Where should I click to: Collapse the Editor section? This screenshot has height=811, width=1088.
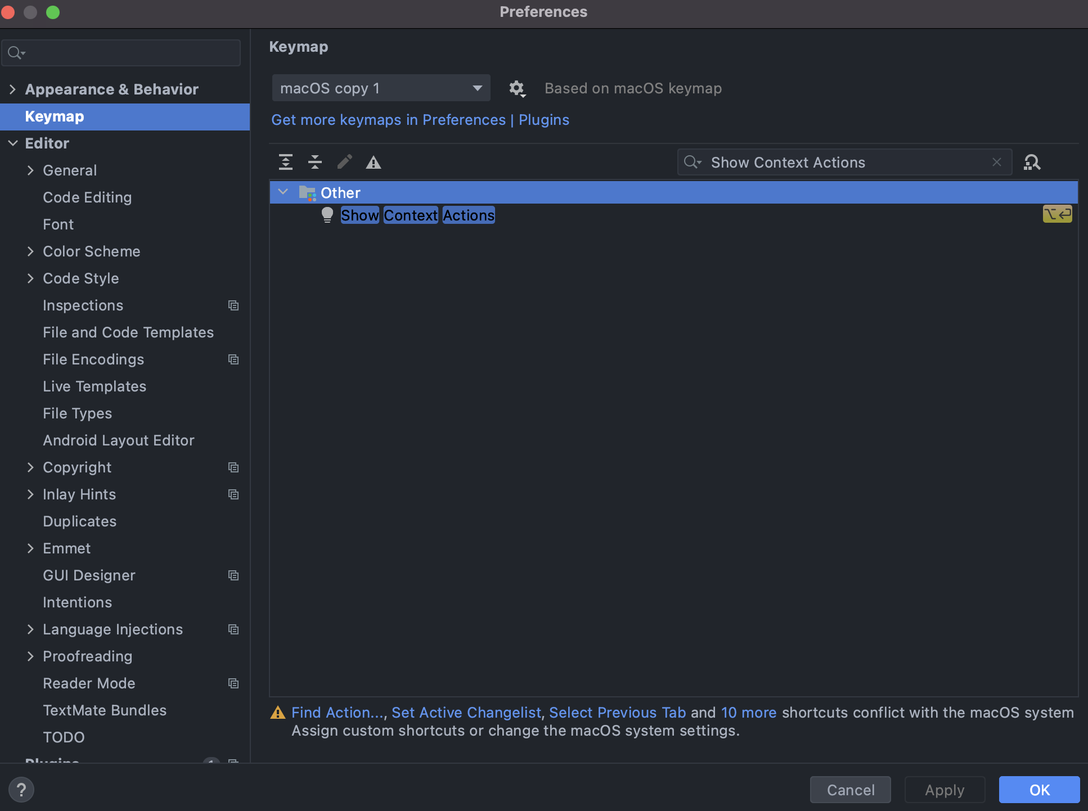12,143
